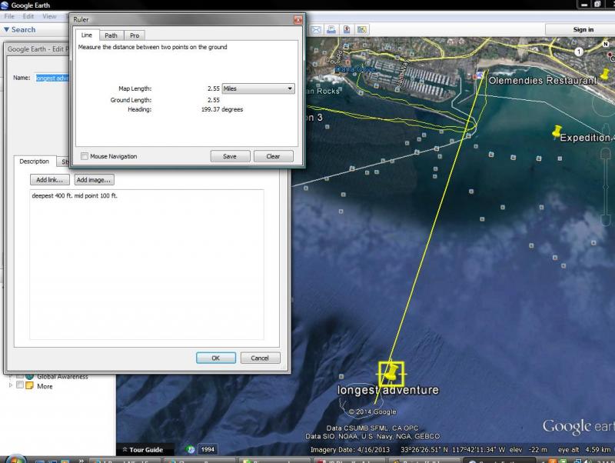Click Cancel in Edit Placemark dialog

click(260, 358)
